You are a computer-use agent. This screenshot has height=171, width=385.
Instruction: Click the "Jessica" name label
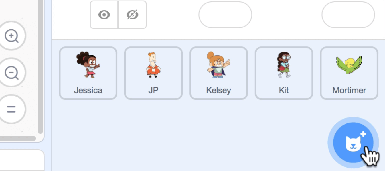click(88, 91)
